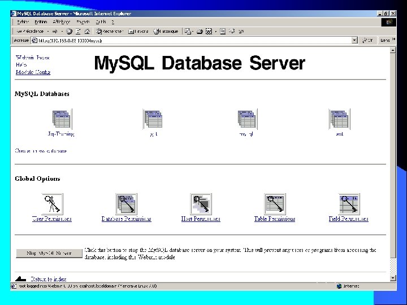
Task: Click the Internet zone indicator in the status bar
Action: point(348,286)
